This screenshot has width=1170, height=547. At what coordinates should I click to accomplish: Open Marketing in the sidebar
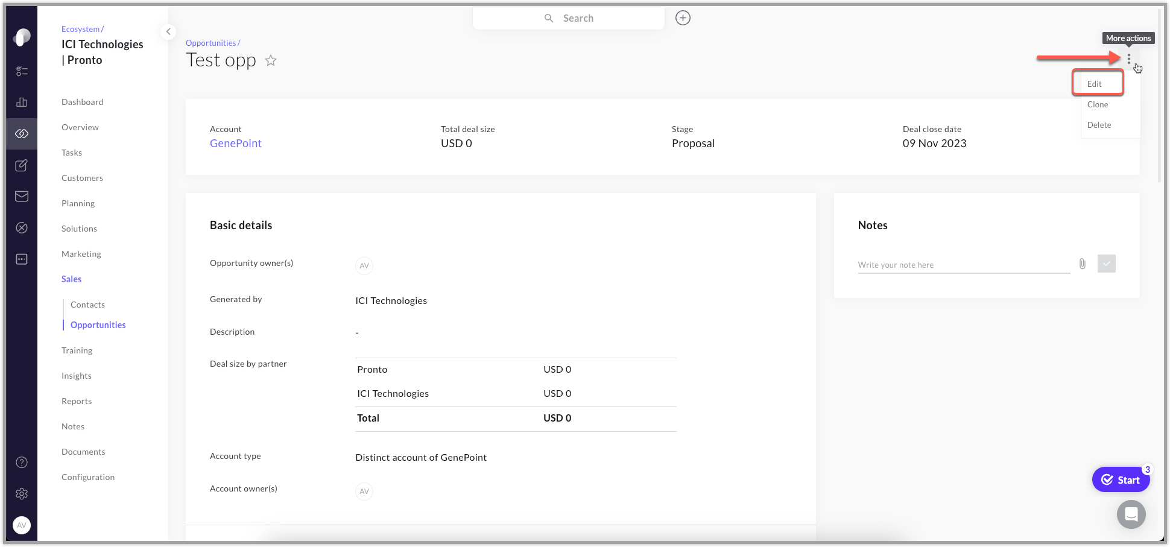[81, 254]
